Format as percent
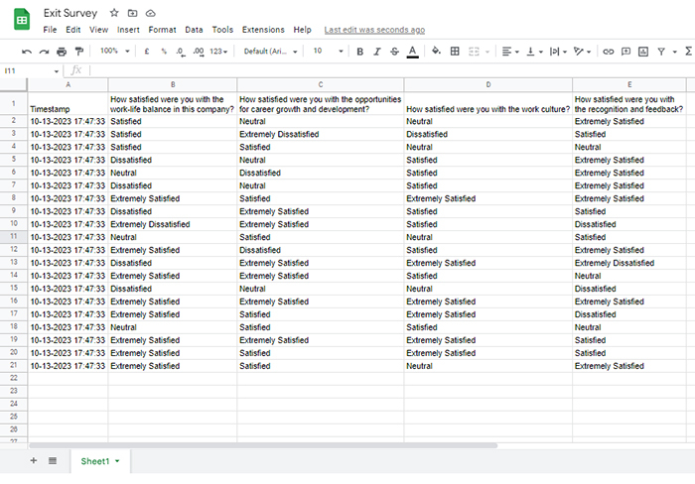Image resolution: width=695 pixels, height=484 pixels. pos(164,52)
